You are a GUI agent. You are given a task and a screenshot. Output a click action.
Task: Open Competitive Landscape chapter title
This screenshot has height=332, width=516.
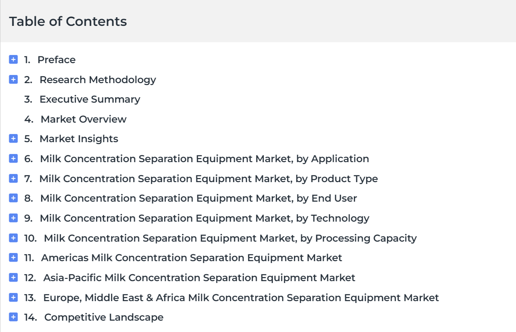pos(104,317)
